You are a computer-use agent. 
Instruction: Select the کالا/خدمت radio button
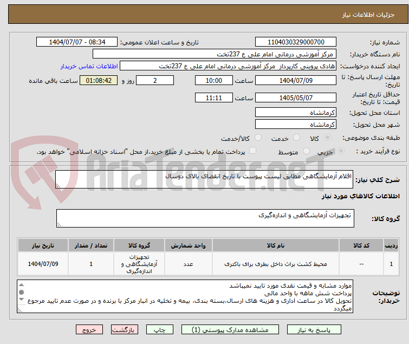click(258, 138)
